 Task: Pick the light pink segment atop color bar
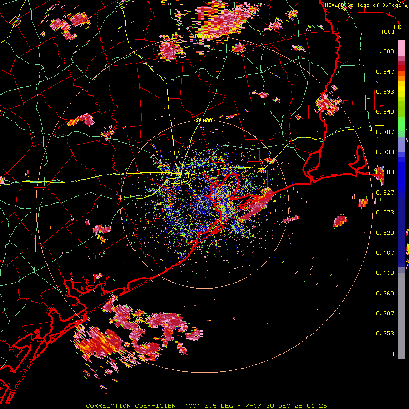pos(401,48)
